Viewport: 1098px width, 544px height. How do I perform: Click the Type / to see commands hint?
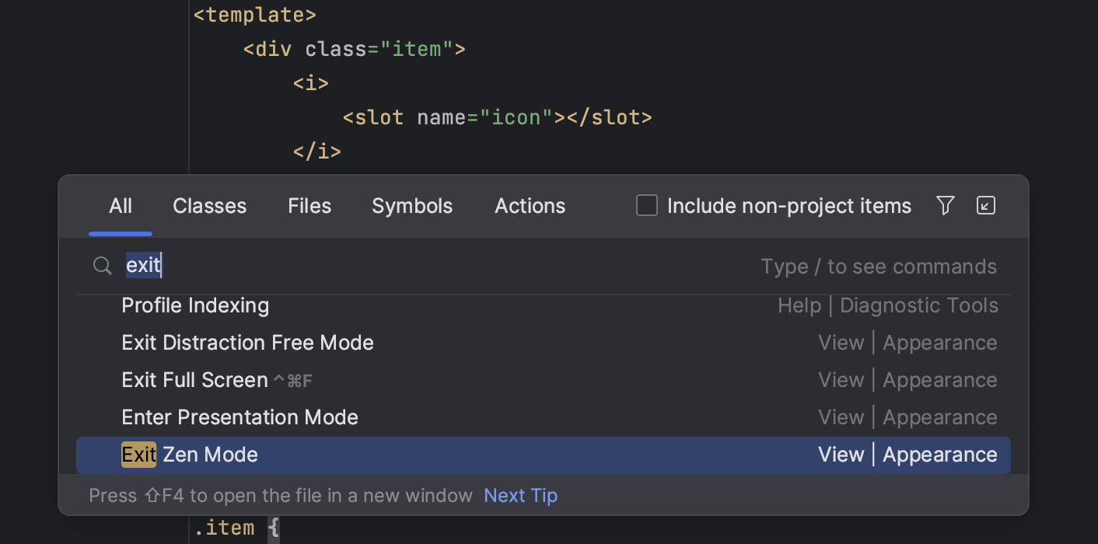pyautogui.click(x=878, y=266)
